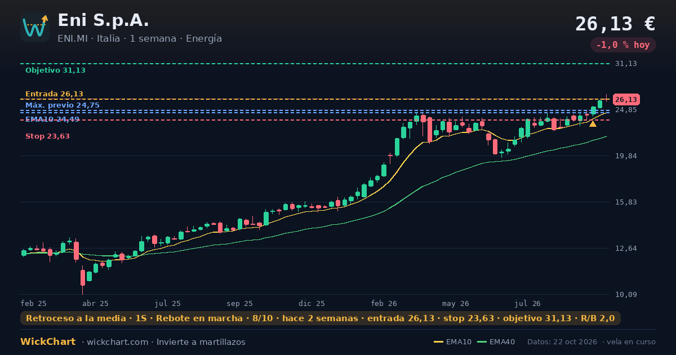This screenshot has height=355, width=676.
Task: Click the orange signal triangle marker
Action: (x=593, y=123)
